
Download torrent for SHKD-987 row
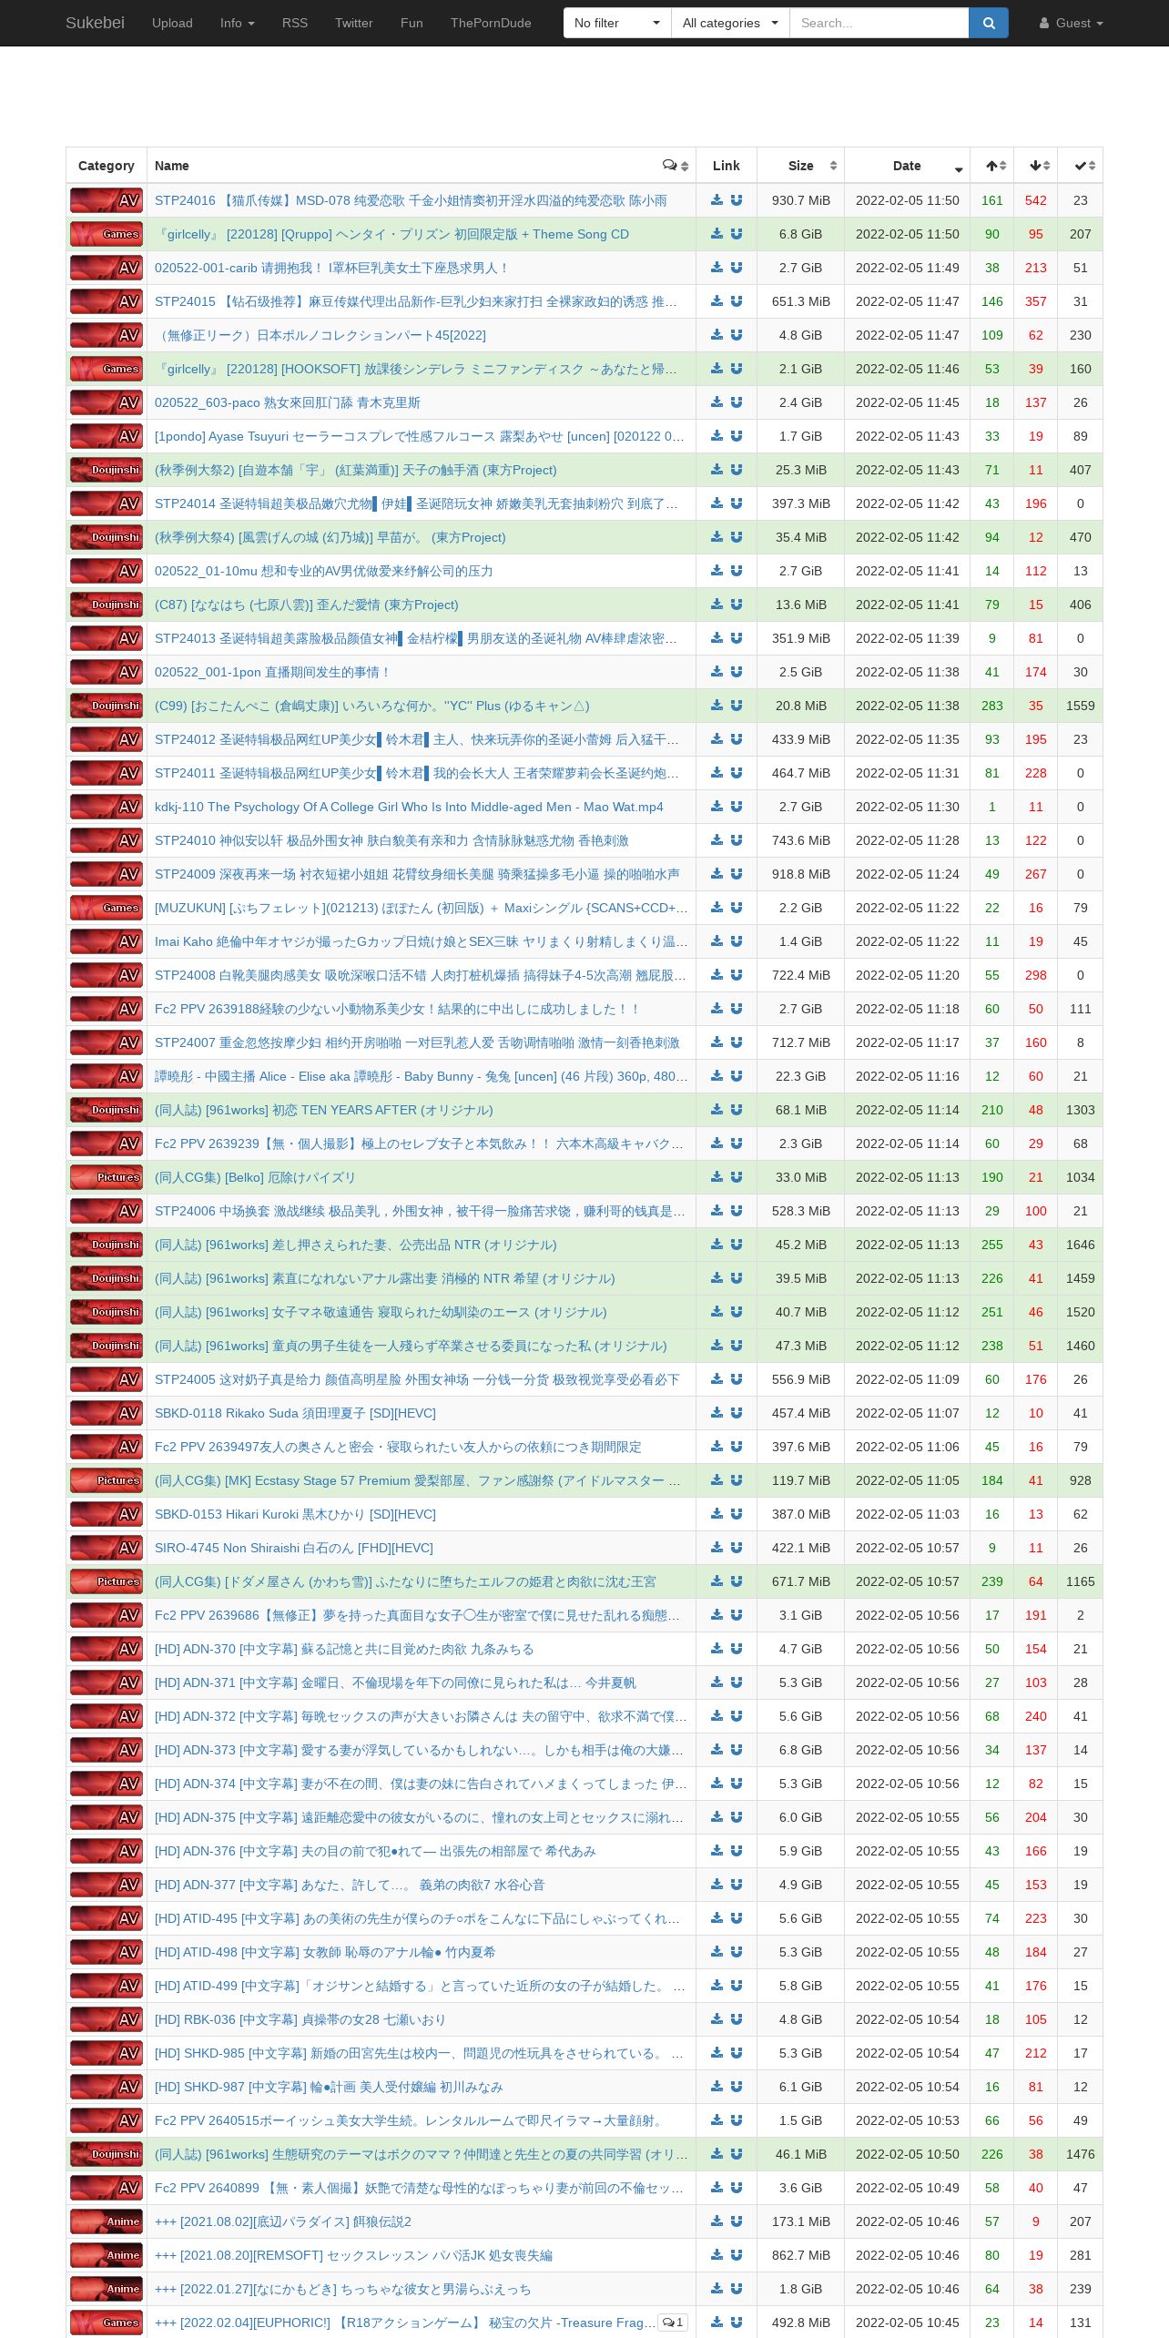point(717,2087)
